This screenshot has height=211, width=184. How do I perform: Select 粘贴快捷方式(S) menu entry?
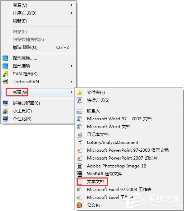pos(38,40)
